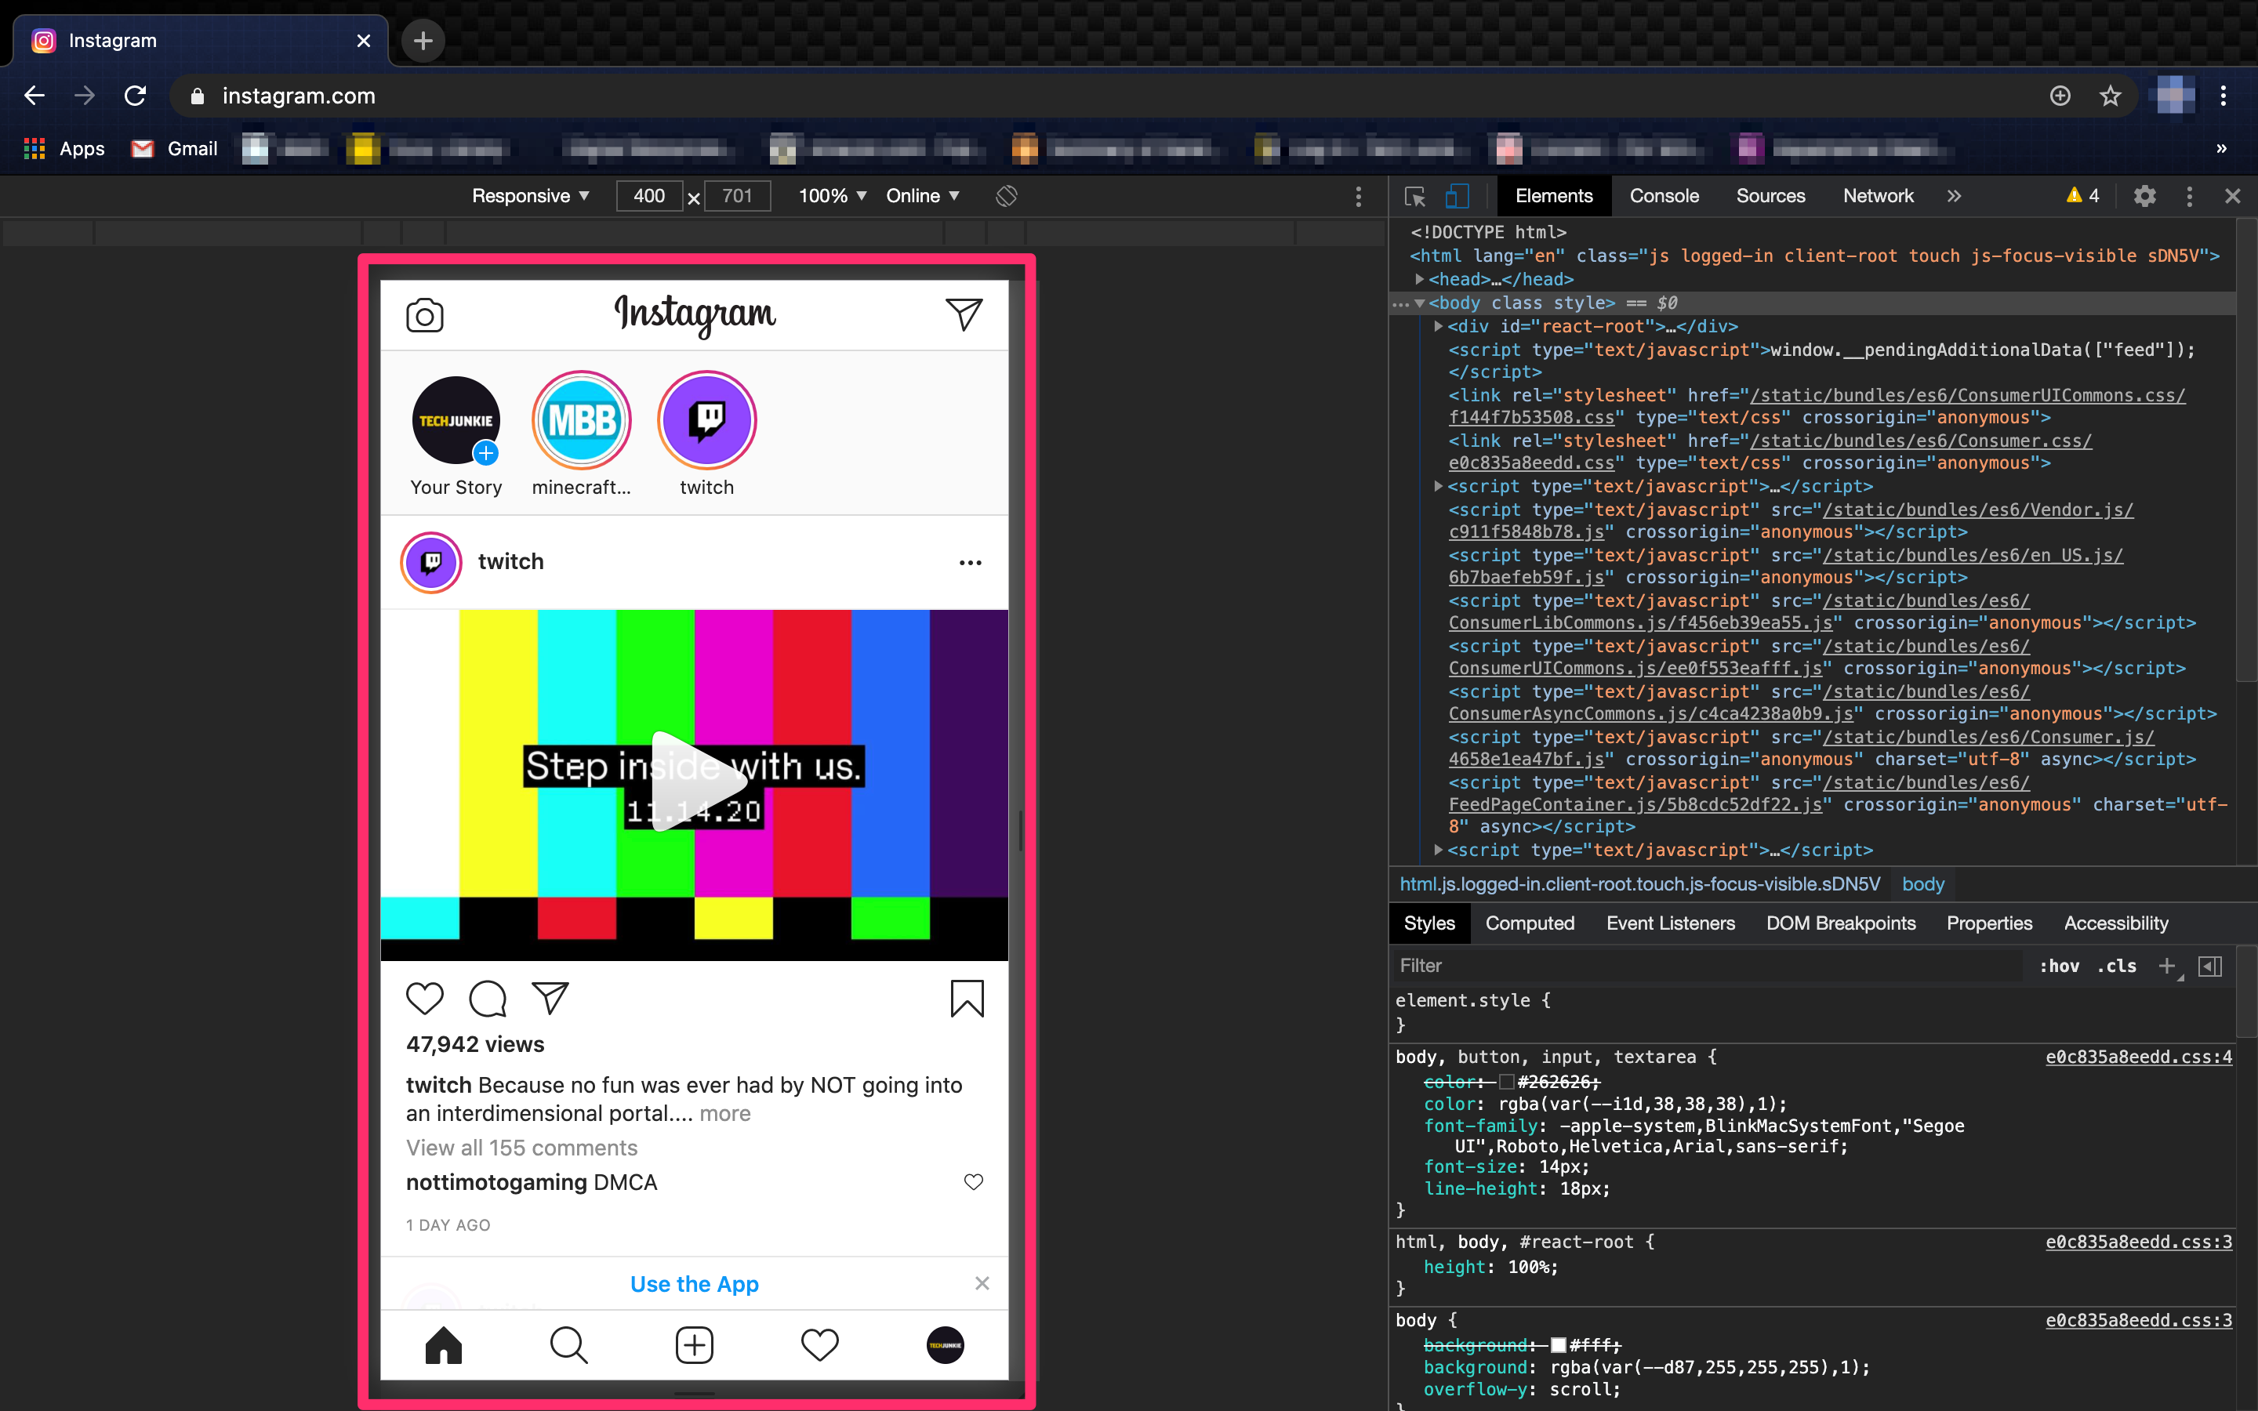The width and height of the screenshot is (2258, 1411).
Task: Open the Responsive device dropdown
Action: (531, 196)
